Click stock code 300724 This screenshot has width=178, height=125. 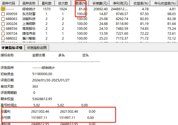11,33
